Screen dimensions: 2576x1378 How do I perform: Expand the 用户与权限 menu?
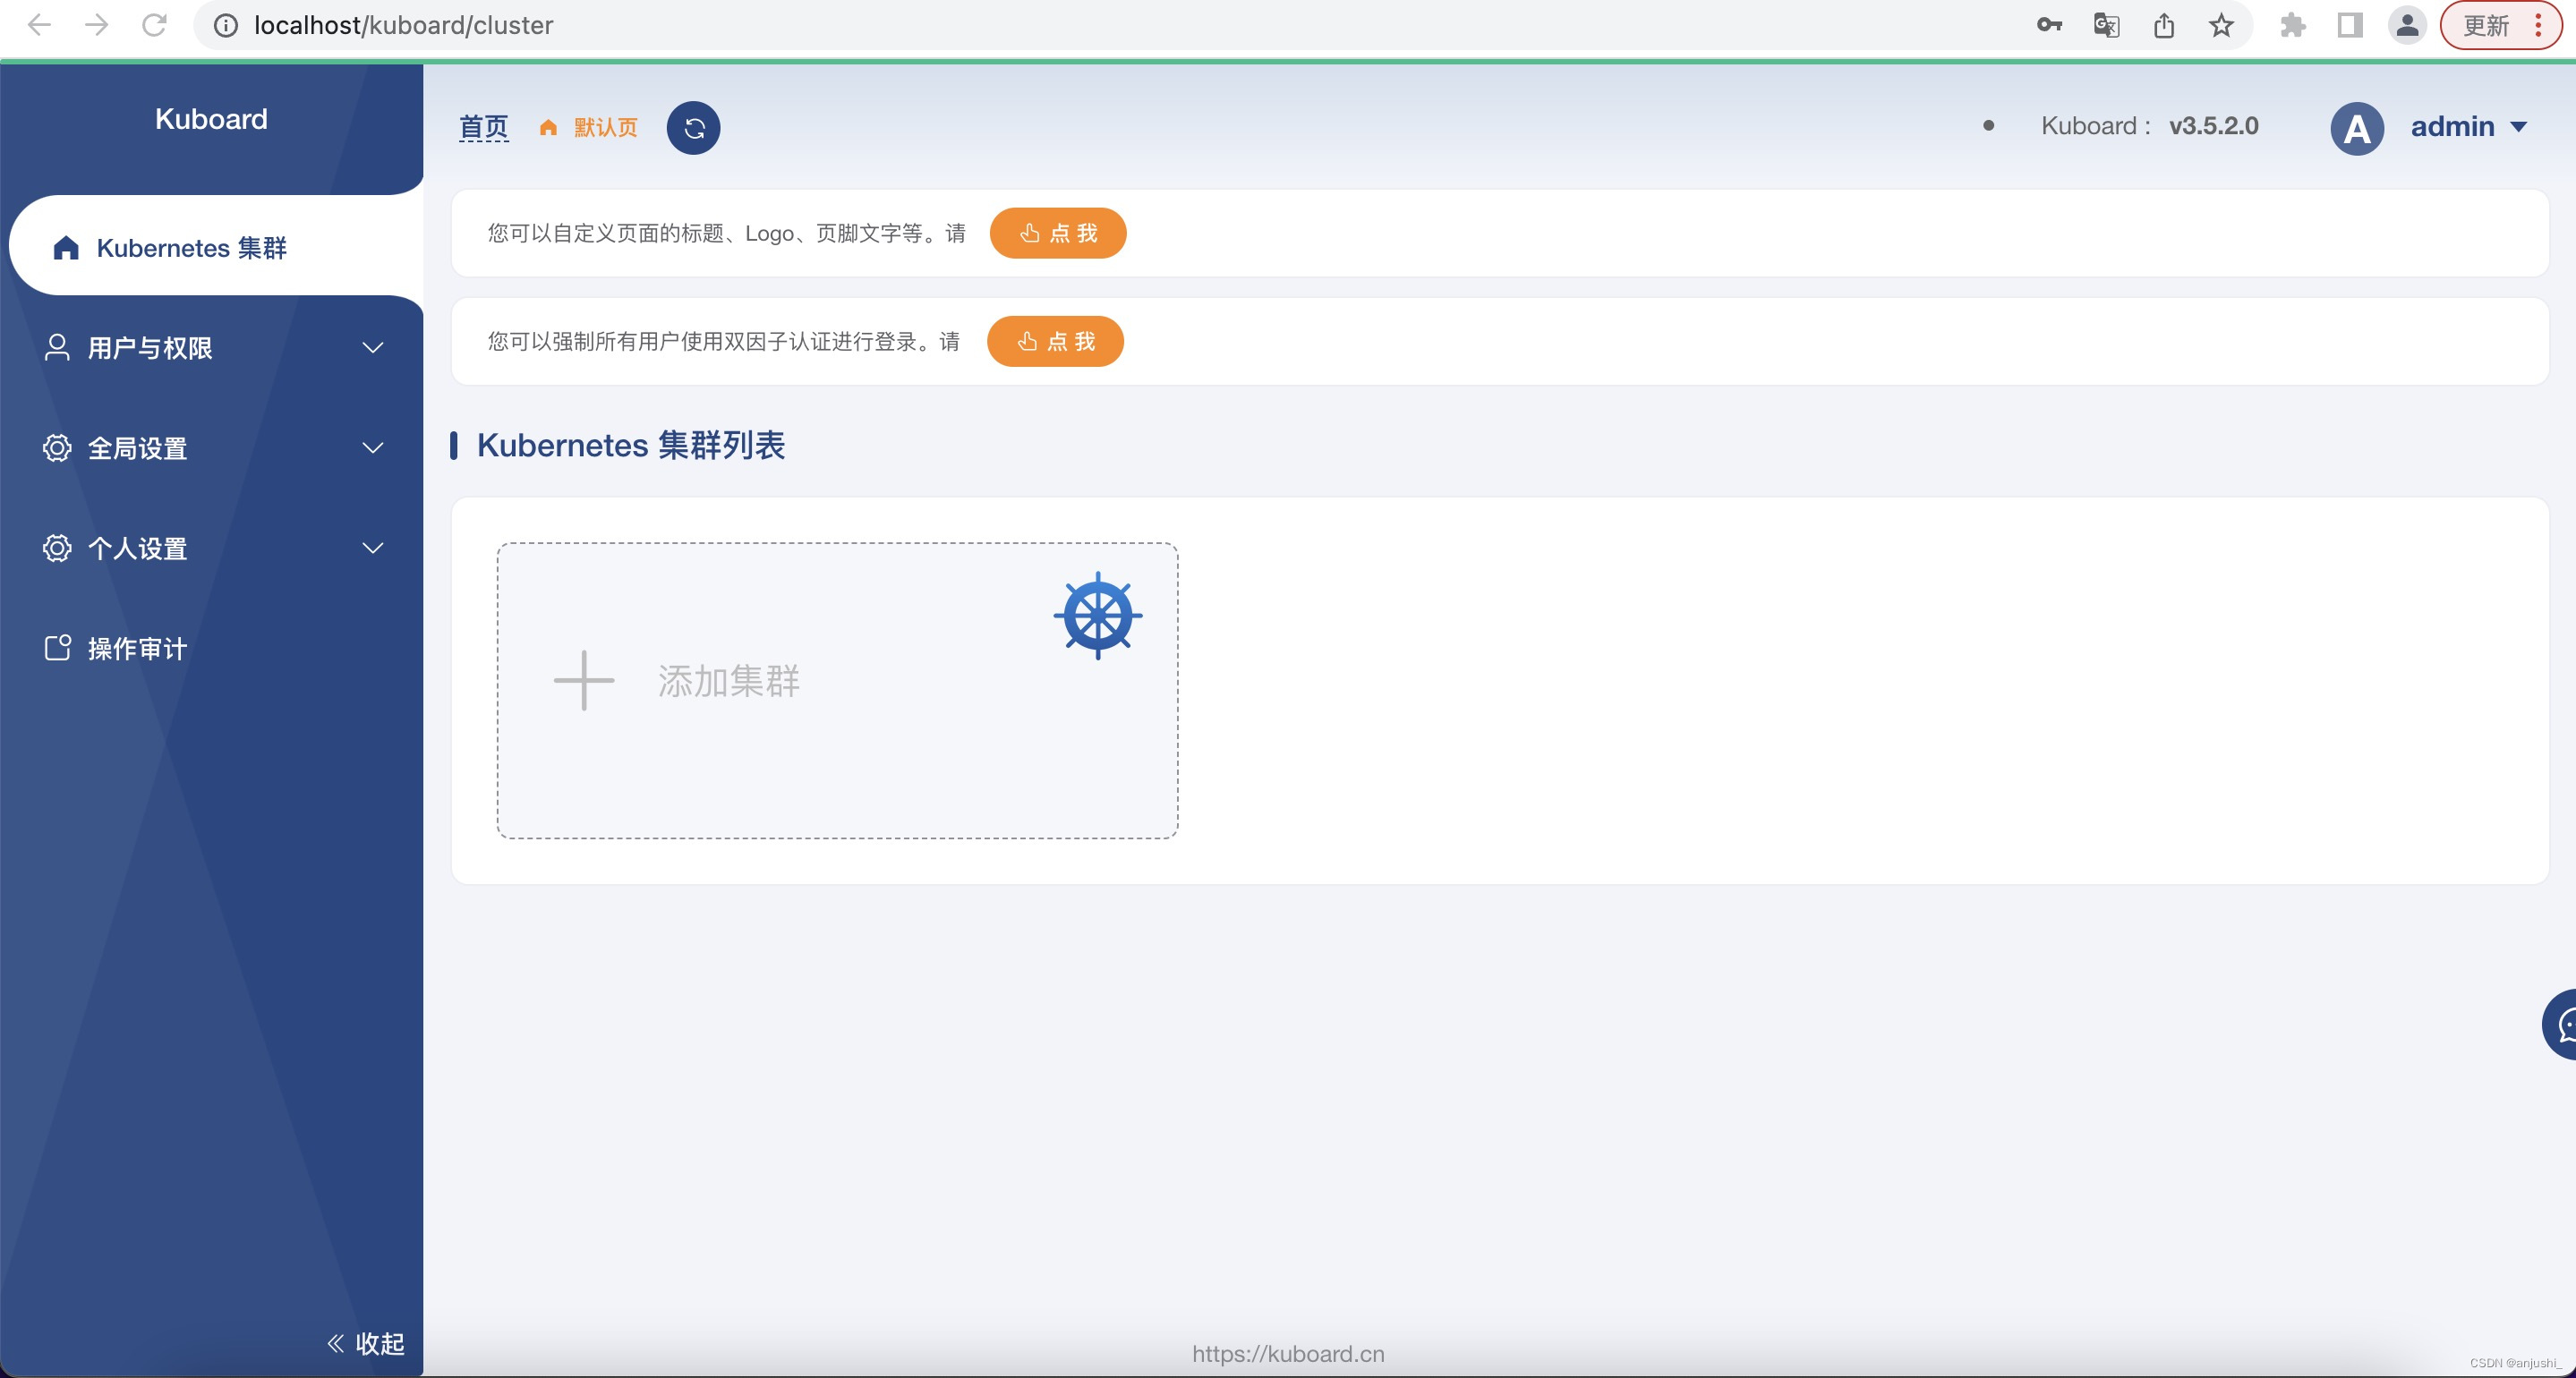[x=212, y=348]
